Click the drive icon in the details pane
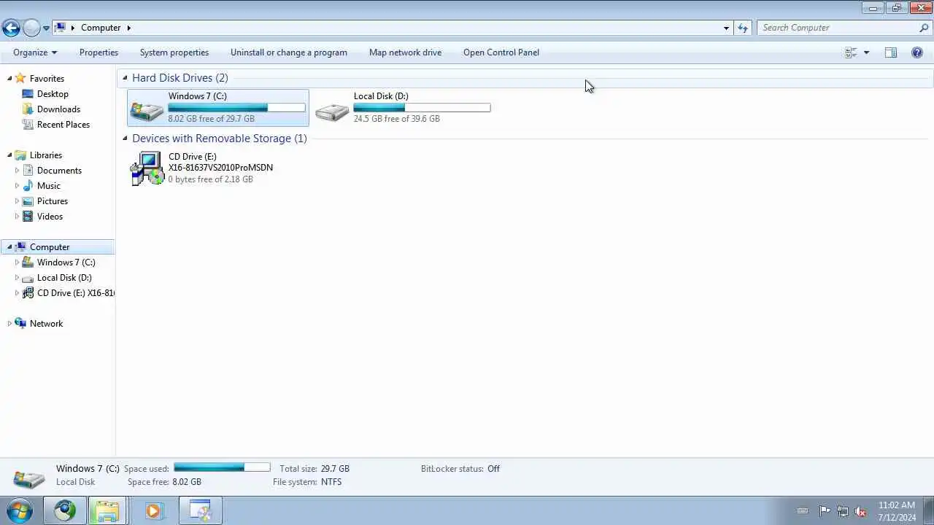The height and width of the screenshot is (525, 934). (x=29, y=478)
